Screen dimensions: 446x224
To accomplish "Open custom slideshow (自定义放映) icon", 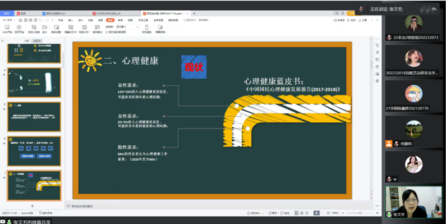I will coord(34,28).
